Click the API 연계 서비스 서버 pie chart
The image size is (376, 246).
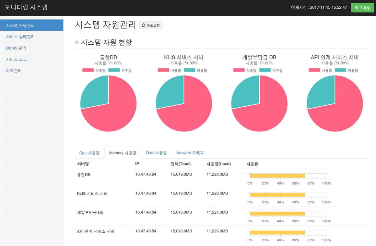pyautogui.click(x=335, y=104)
